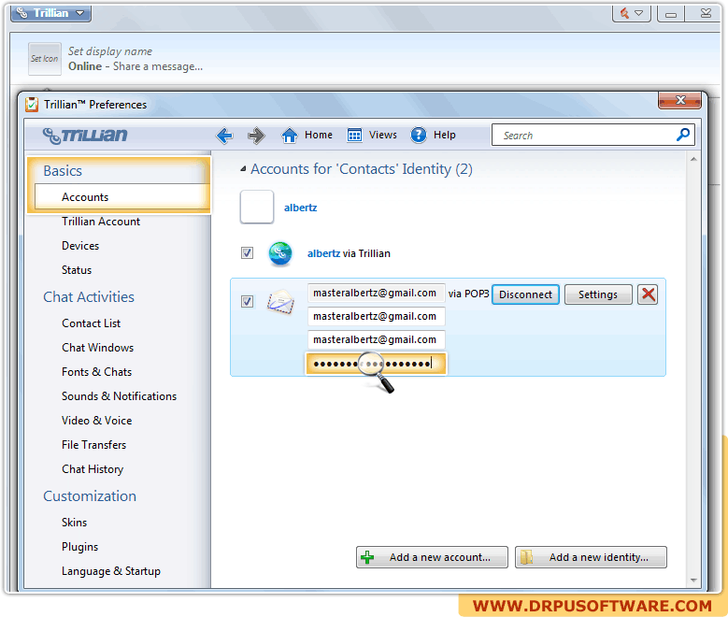Viewport: 728px width, 617px height.
Task: Click albertz link beside via Trillian
Action: pyautogui.click(x=323, y=253)
